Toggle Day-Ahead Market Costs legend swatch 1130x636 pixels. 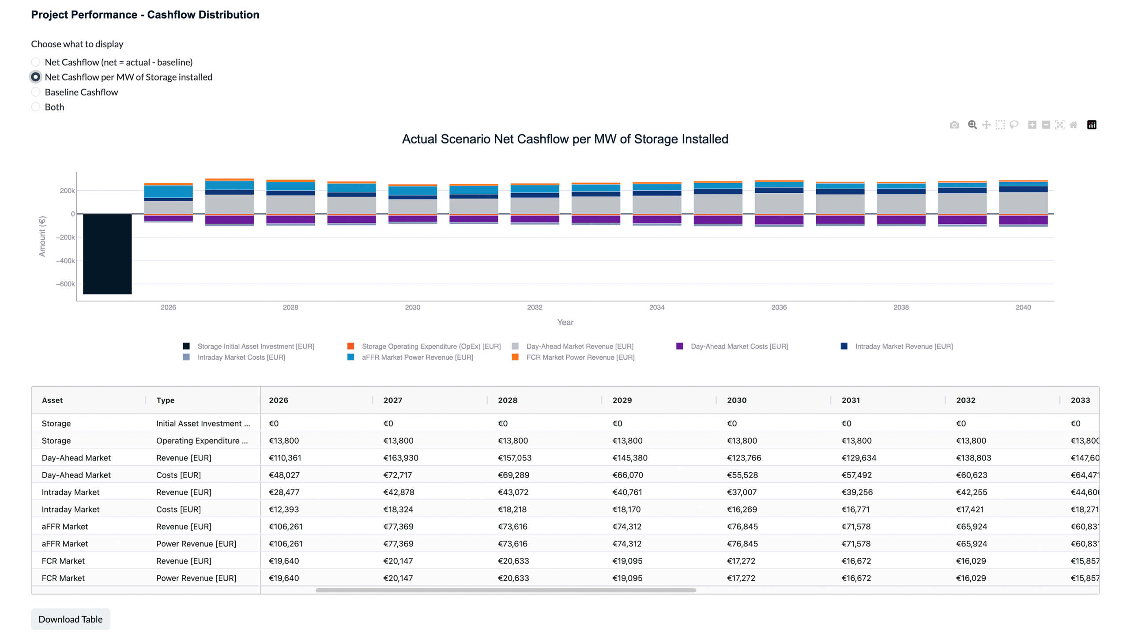coord(680,346)
